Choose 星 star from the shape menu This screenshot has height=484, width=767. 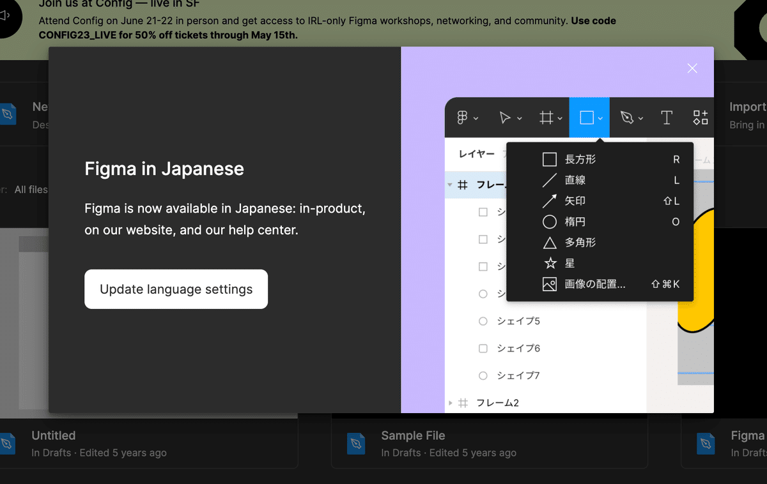600,263
